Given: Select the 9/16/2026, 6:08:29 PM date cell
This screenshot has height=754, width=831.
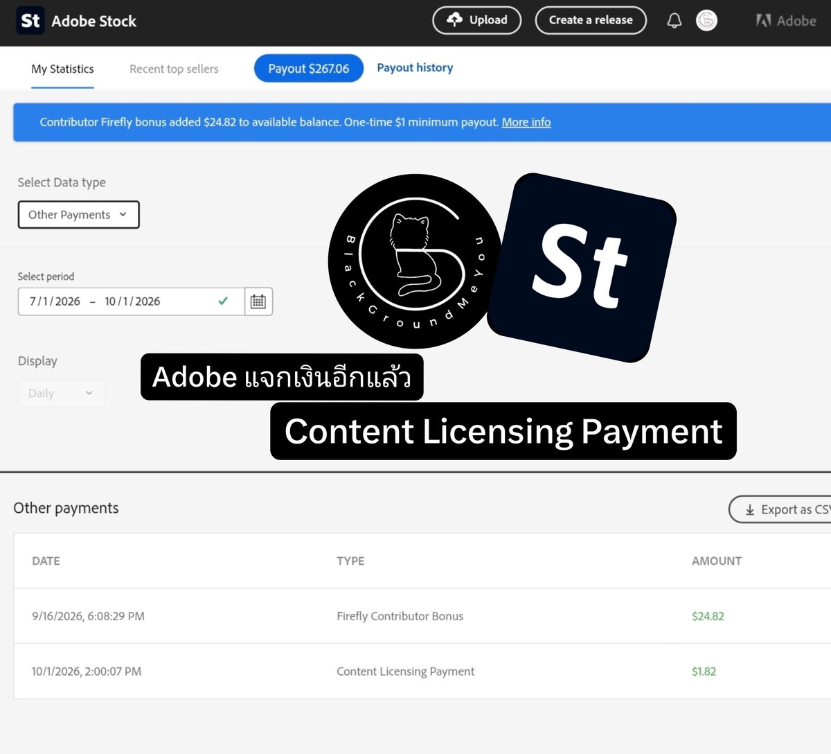Looking at the screenshot, I should pyautogui.click(x=88, y=616).
